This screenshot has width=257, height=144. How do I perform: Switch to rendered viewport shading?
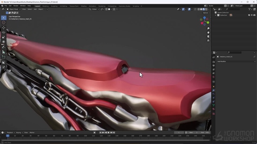pos(206,9)
